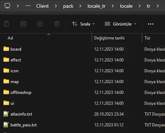
Task: Click the This PC monitor icon in breadcrumb
Action: click(x=7, y=6)
